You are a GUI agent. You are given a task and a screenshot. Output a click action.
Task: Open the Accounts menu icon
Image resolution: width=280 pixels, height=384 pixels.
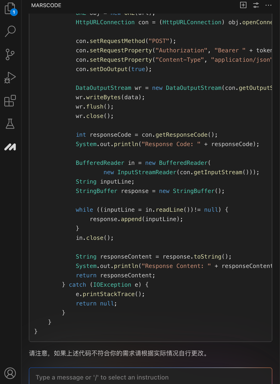pos(10,373)
